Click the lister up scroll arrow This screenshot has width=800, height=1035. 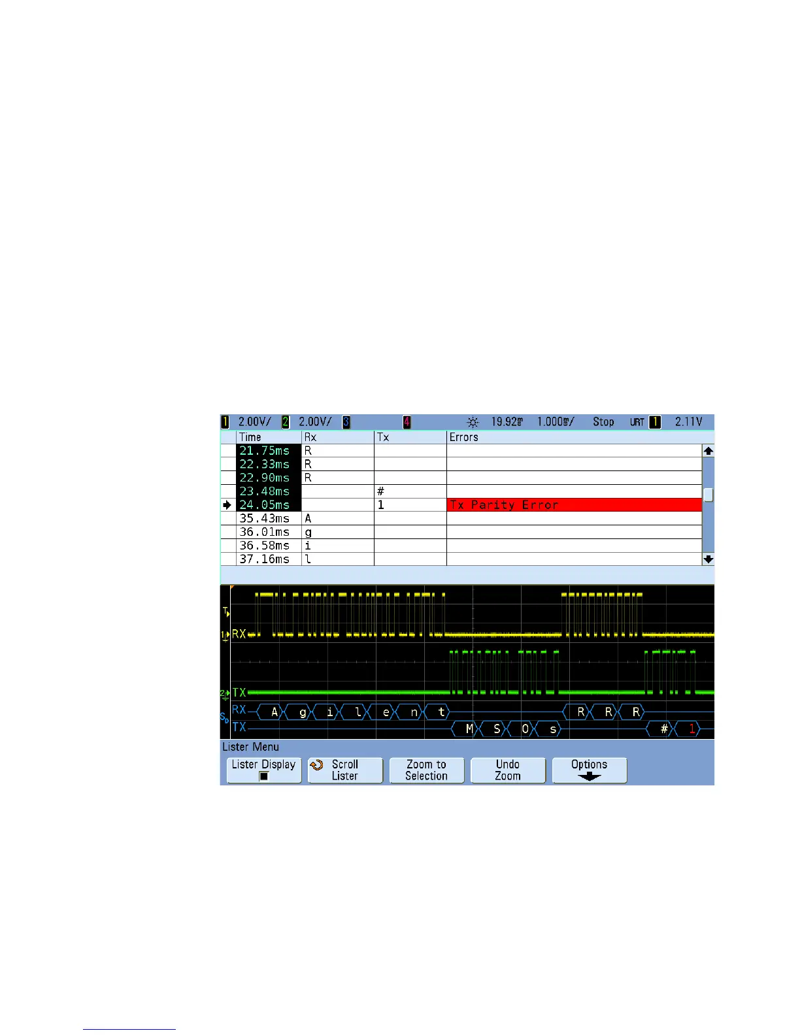[x=708, y=451]
